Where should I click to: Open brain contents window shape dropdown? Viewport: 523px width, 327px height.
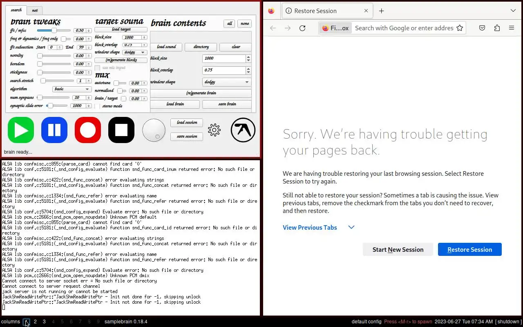pos(227,82)
